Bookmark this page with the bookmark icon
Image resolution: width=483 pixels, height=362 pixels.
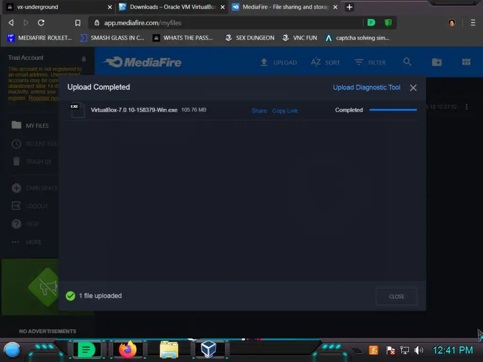point(78,23)
